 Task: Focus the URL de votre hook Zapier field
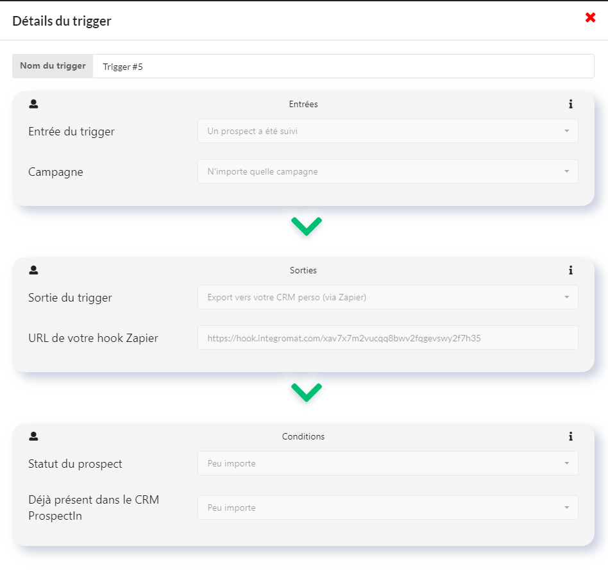click(388, 337)
